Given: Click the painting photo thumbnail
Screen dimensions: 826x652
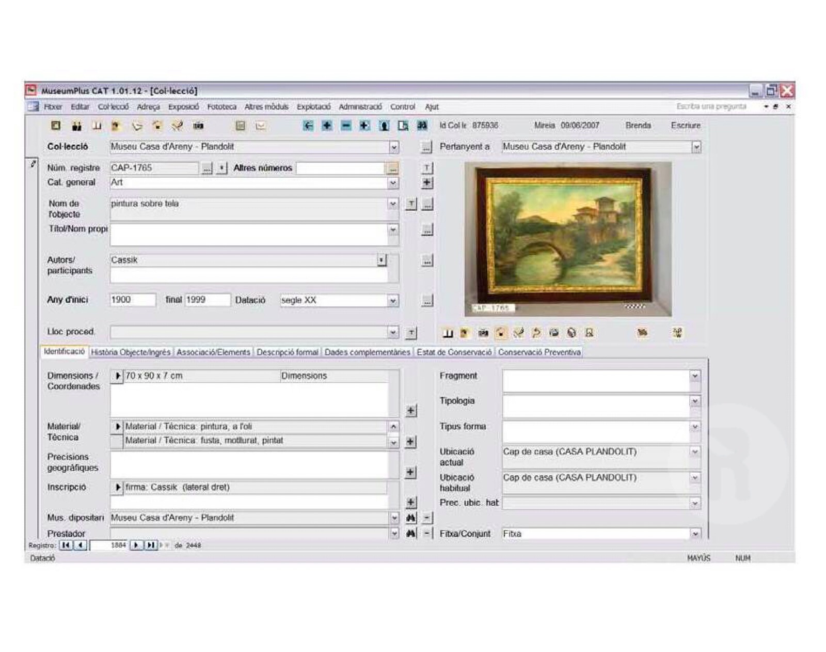Looking at the screenshot, I should click(x=568, y=239).
